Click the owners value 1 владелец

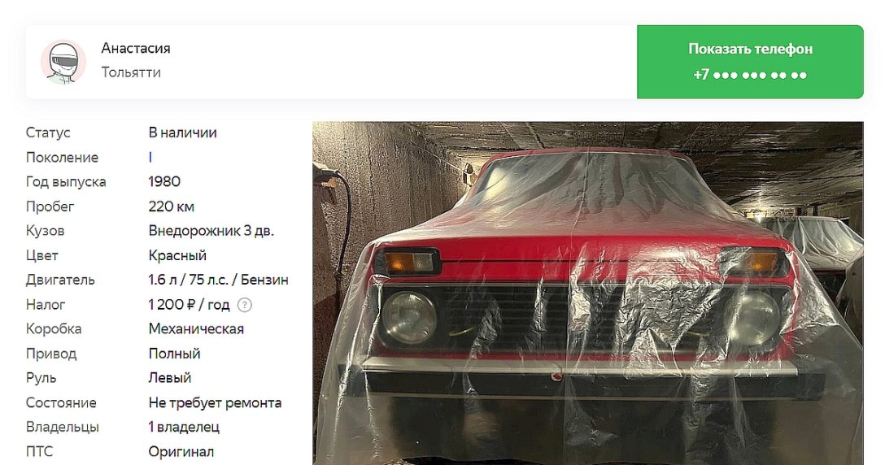184,427
